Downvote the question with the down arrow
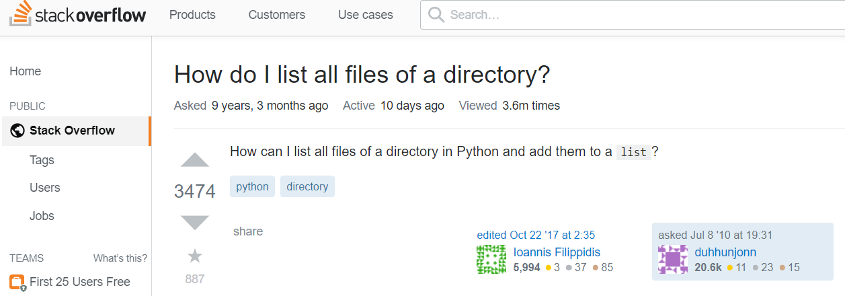This screenshot has height=296, width=845. click(x=195, y=222)
